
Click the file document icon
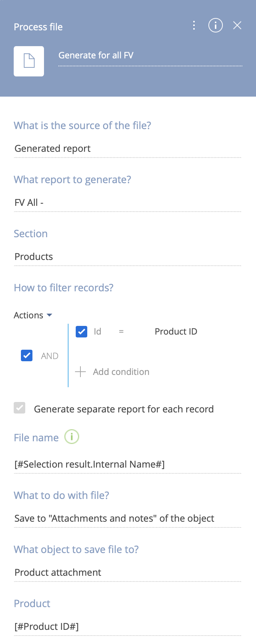(29, 61)
